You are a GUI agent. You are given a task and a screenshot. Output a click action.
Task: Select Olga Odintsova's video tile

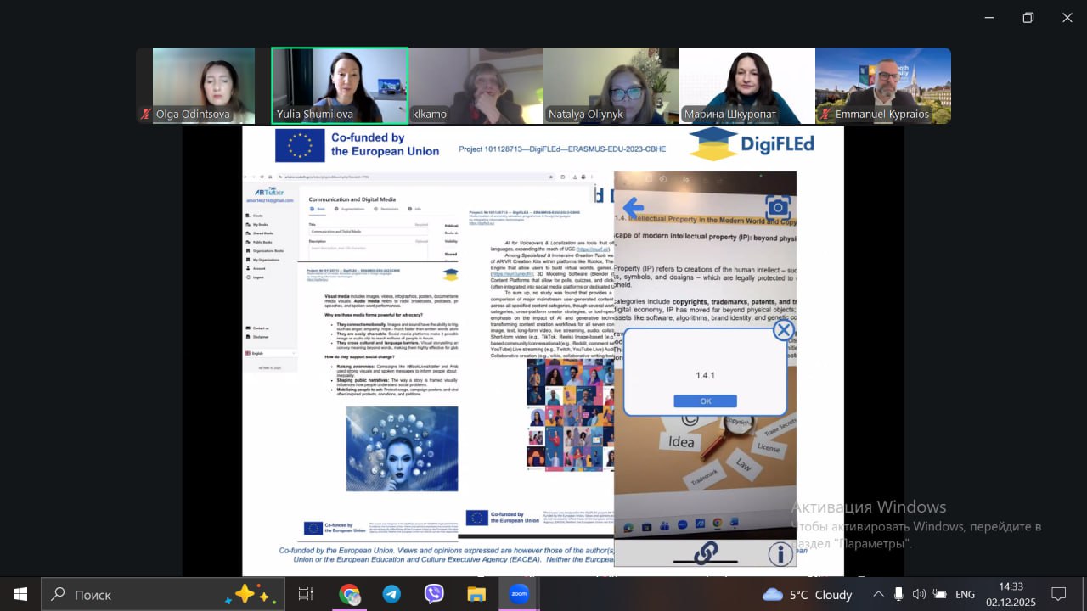click(204, 86)
